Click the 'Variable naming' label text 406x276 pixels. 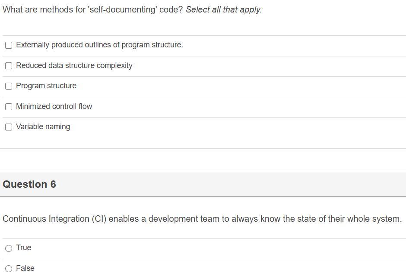pos(43,127)
